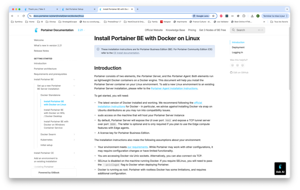Image resolution: width=300 pixels, height=190 pixels.
Task: Open Release Notes sidebar page
Action: pos(41,51)
